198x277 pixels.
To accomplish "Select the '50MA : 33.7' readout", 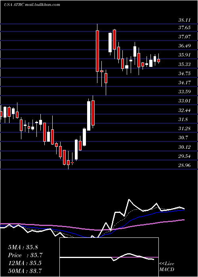I will 25,271.
